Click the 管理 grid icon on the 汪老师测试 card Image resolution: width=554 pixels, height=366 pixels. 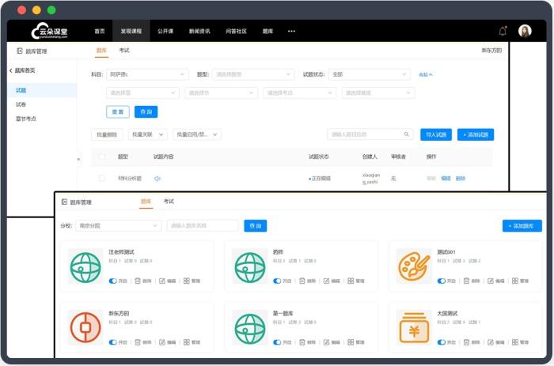tap(187, 281)
